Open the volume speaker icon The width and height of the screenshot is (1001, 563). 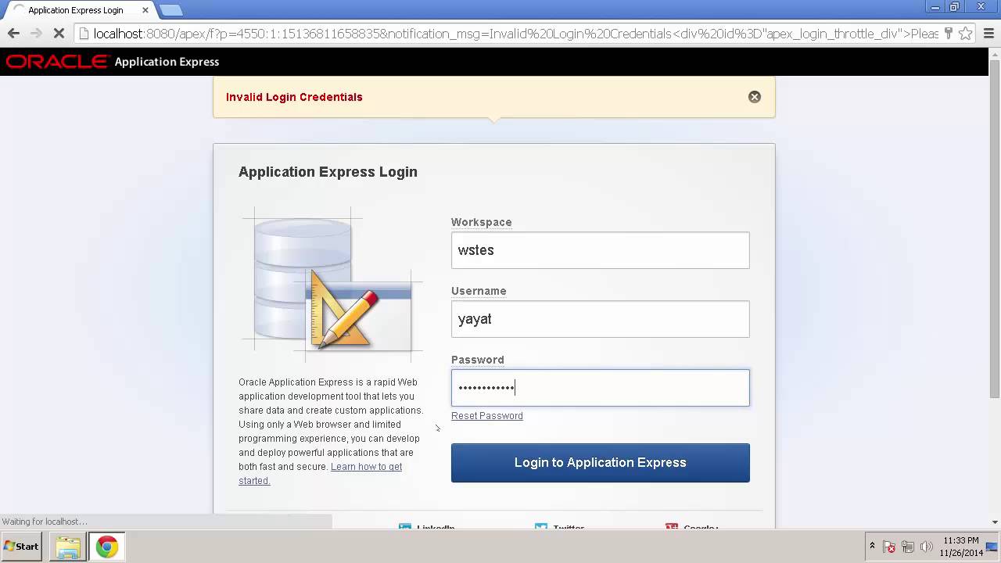point(927,547)
